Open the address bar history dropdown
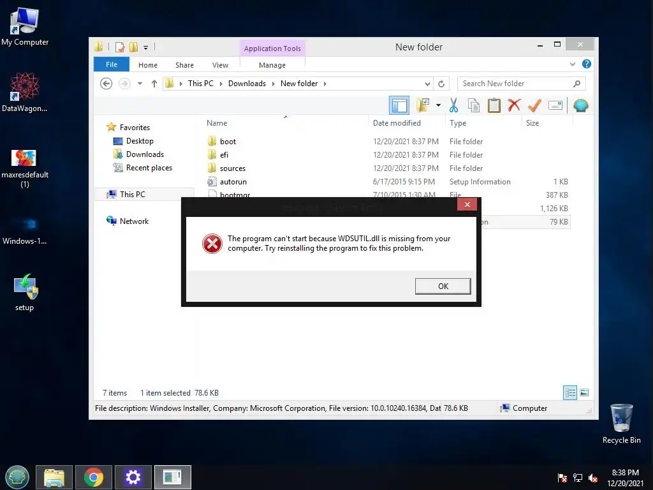653x490 pixels. pos(427,84)
